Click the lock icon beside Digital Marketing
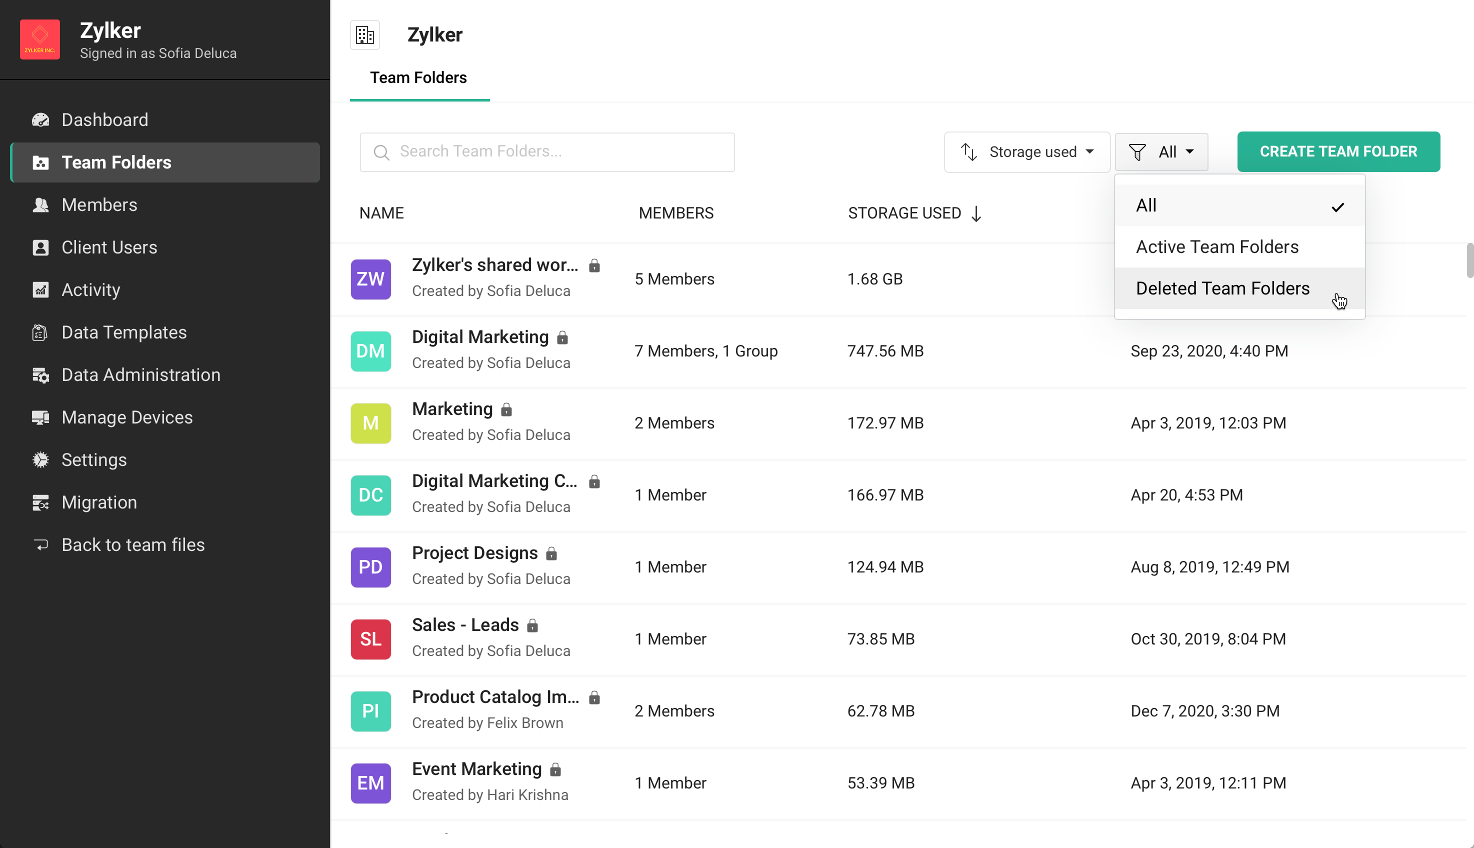1474x848 pixels. (x=562, y=338)
